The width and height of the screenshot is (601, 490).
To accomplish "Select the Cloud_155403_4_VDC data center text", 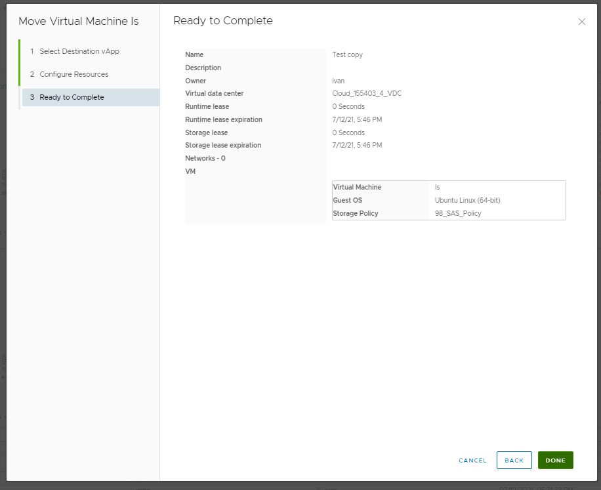I will (x=367, y=94).
